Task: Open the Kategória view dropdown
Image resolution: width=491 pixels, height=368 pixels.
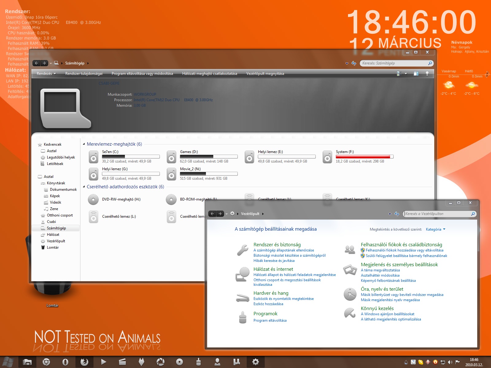Action: tap(435, 229)
